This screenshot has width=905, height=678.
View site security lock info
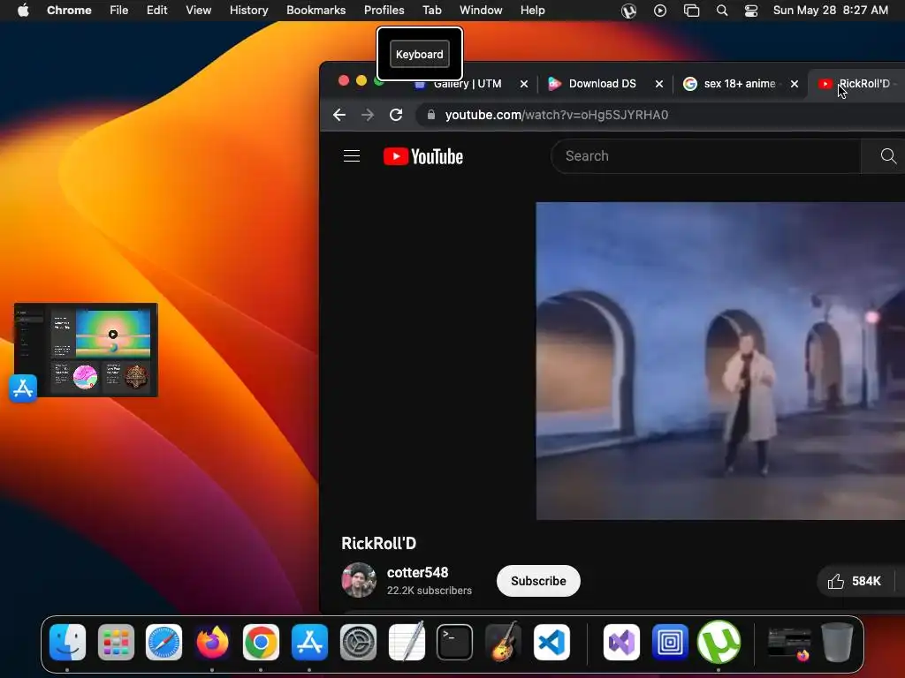click(430, 115)
